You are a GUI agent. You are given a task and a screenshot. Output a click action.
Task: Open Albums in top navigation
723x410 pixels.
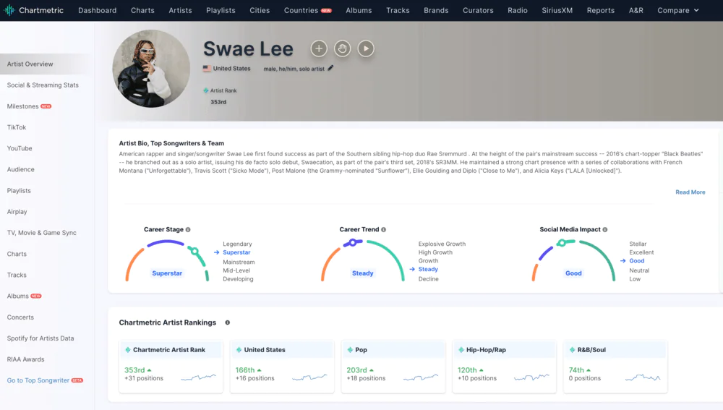359,10
